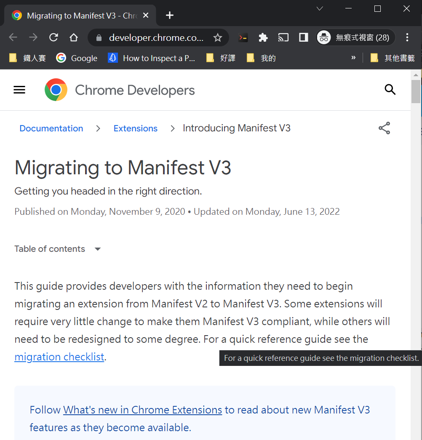Click the scrollbar up arrow
Viewport: 422px width, 440px height.
click(x=416, y=75)
